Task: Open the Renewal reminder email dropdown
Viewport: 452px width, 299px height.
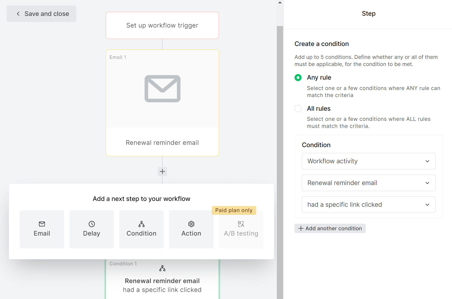Action: [369, 183]
